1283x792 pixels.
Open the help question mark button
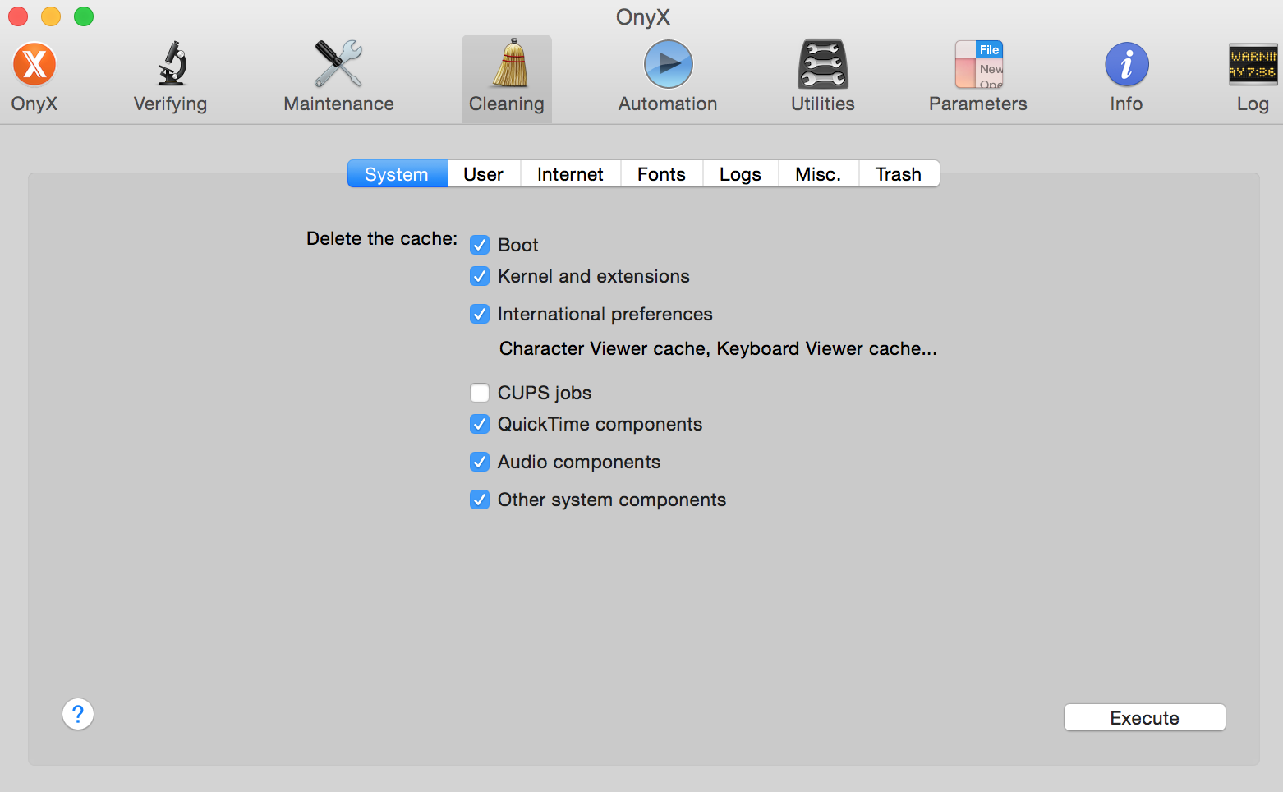78,714
